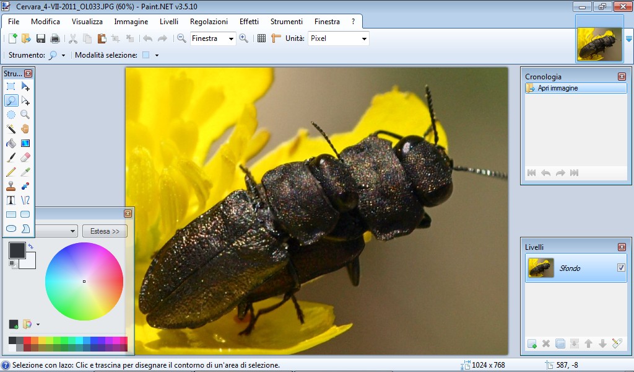Choose the Eraser tool

(25, 157)
